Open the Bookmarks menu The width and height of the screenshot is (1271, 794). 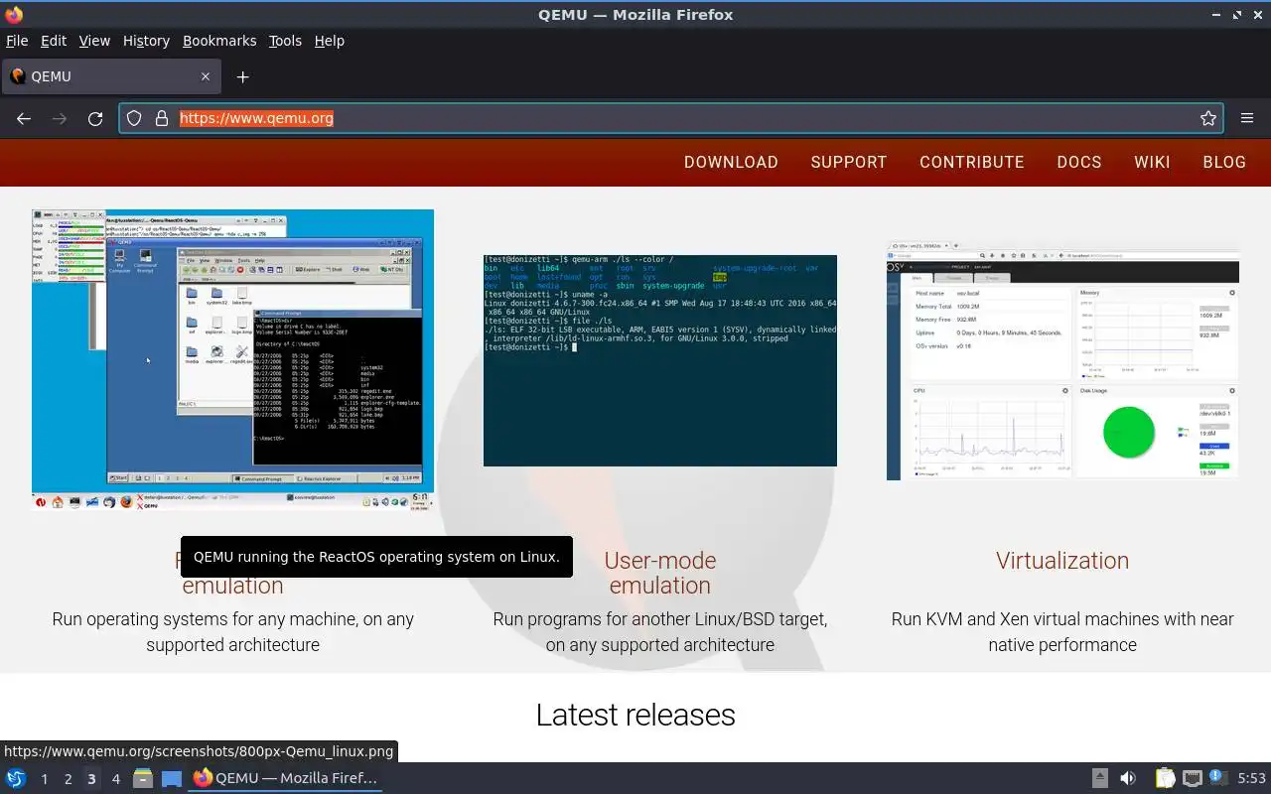click(219, 41)
